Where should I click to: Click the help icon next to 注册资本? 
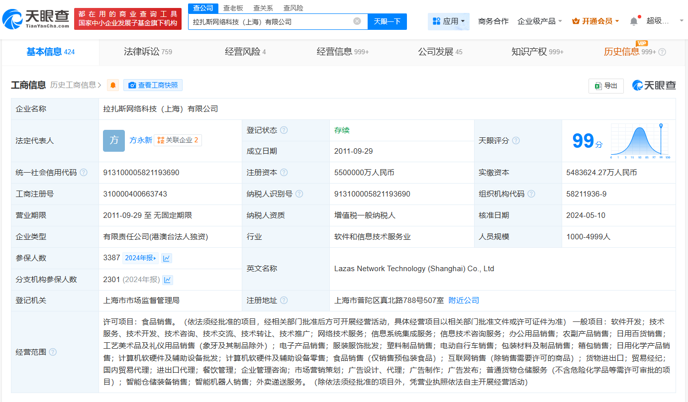(284, 173)
